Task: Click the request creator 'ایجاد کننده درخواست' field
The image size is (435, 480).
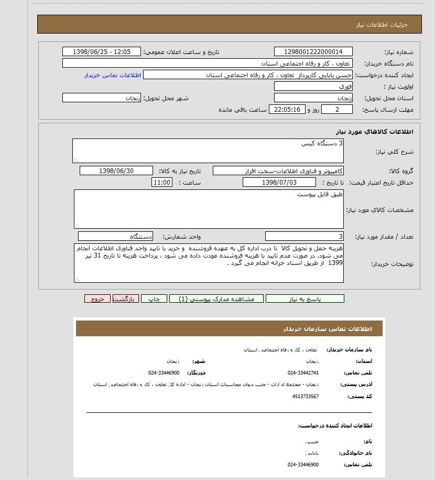Action: tap(248, 75)
